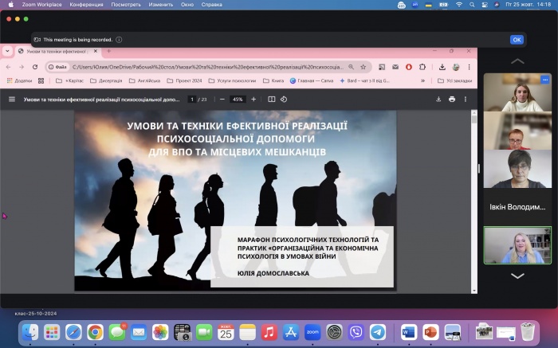Screen dimensions: 558x348
Task: Click the zoom magnifier in address bar
Action: tap(351, 67)
